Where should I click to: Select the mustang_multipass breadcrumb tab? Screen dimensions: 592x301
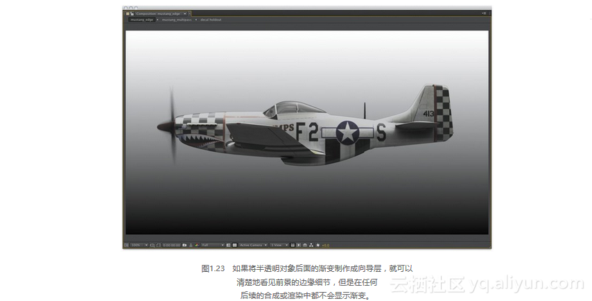pyautogui.click(x=177, y=19)
